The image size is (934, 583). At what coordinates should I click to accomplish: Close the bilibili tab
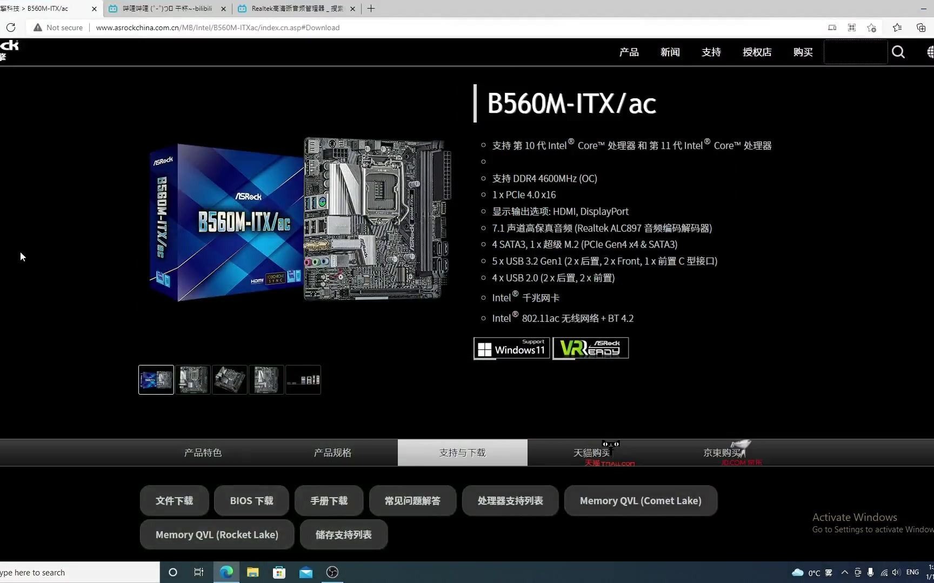click(x=223, y=9)
